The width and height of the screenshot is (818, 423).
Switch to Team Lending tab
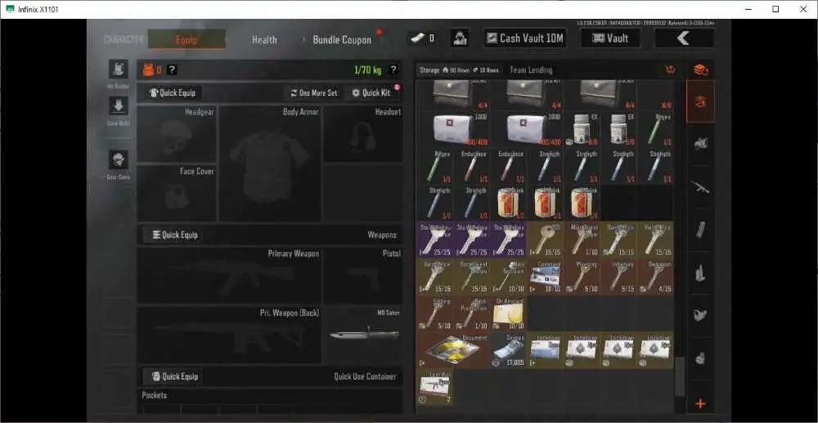pos(531,70)
